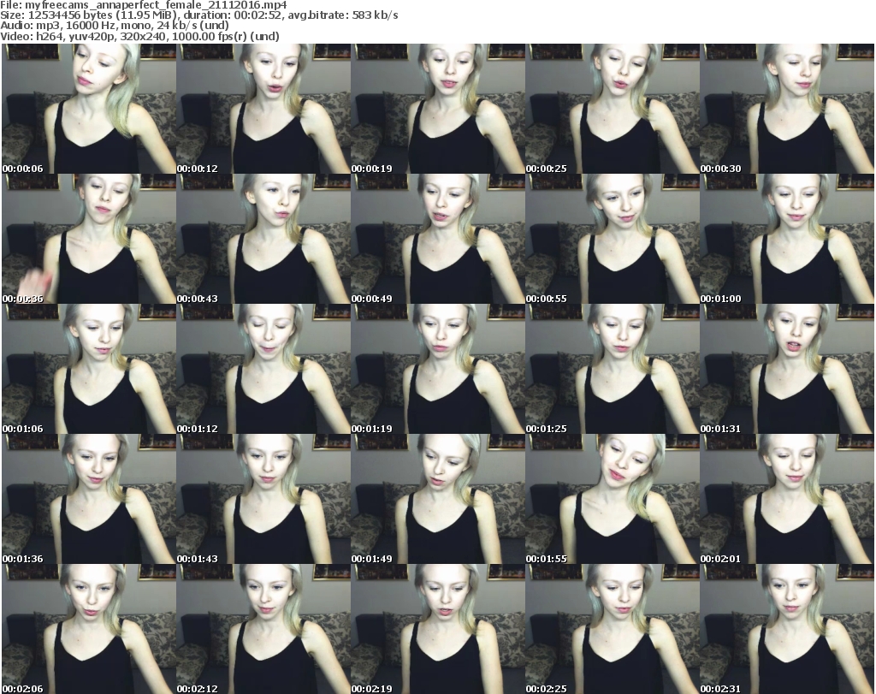
Task: Choose the frame labeled 00:01:49
Action: click(438, 499)
